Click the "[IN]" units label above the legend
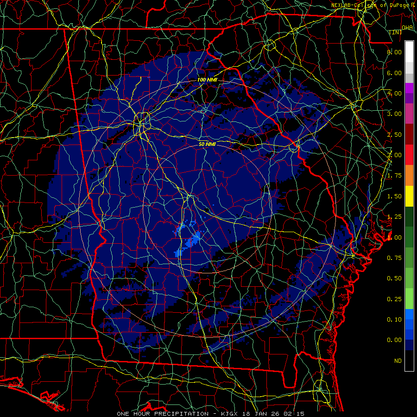Screen dimensions: 417x417 [396, 32]
